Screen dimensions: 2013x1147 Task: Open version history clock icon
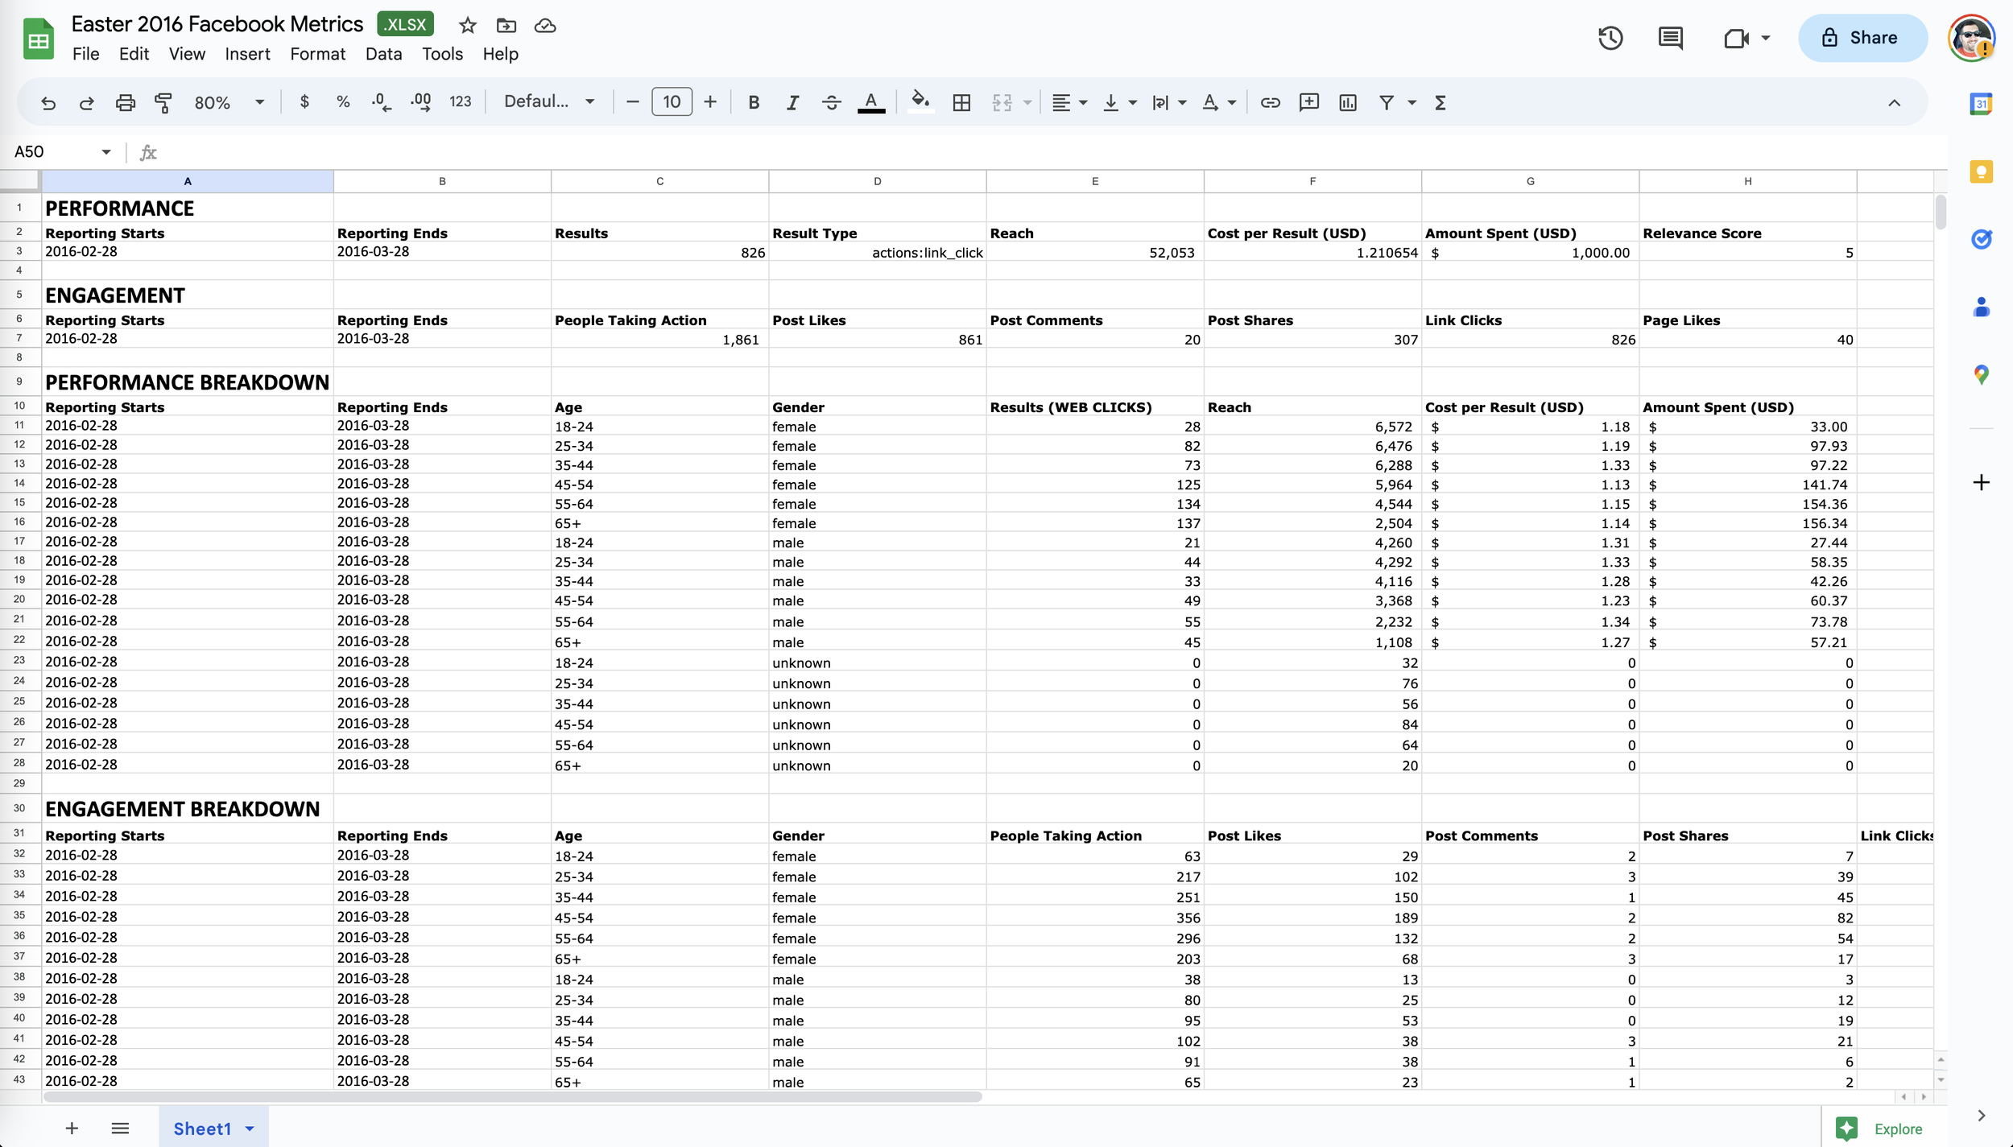[1610, 38]
